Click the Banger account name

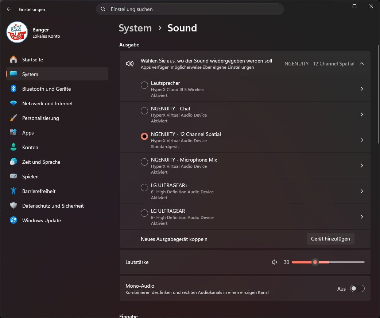click(41, 30)
